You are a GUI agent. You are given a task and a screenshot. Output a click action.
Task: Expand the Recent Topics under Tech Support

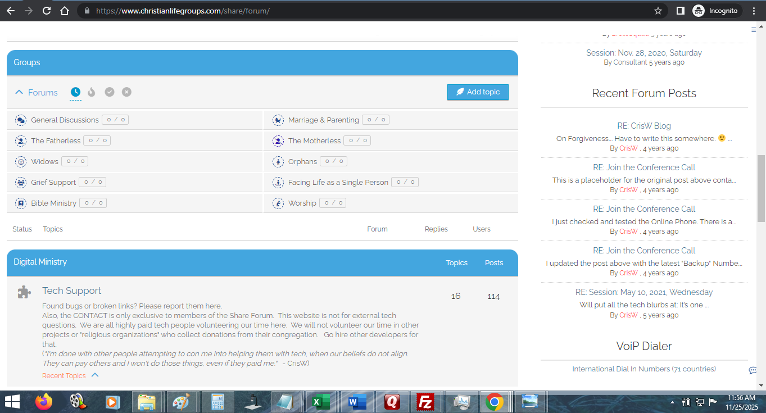point(95,375)
